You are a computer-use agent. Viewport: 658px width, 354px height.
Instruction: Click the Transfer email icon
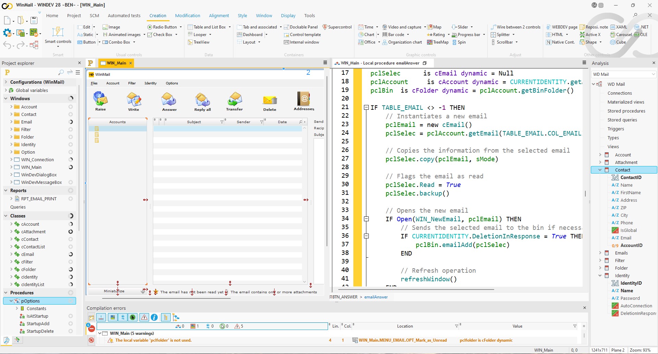pyautogui.click(x=234, y=99)
